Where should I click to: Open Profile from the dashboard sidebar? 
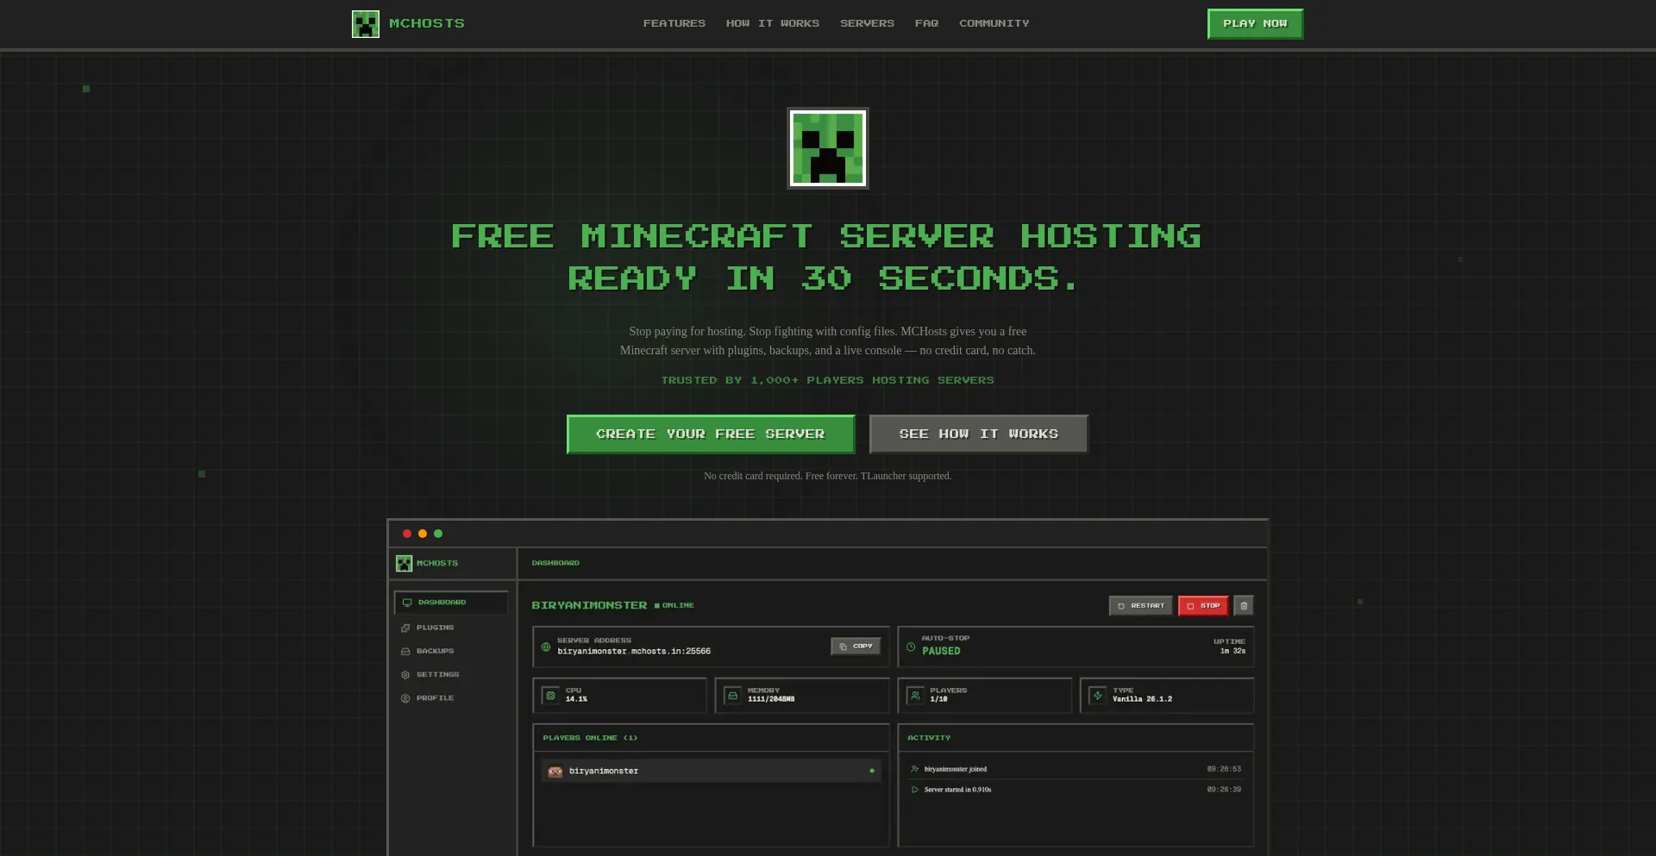click(435, 698)
